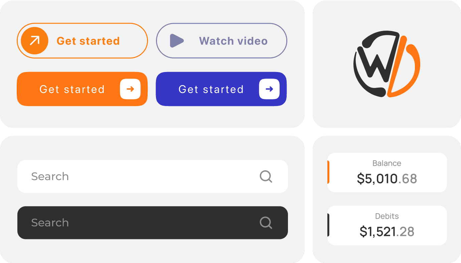
Task: Open the Debits card
Action: [x=387, y=225]
